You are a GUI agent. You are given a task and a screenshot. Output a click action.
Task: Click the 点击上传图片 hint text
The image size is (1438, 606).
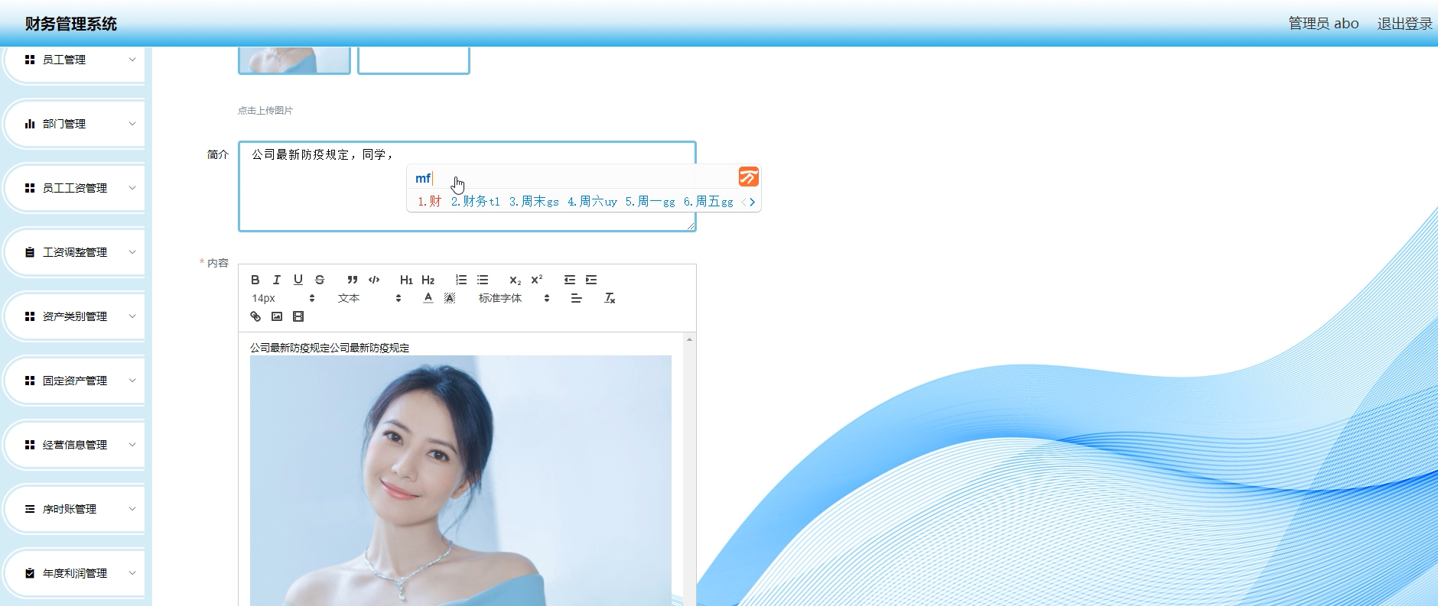coord(265,111)
